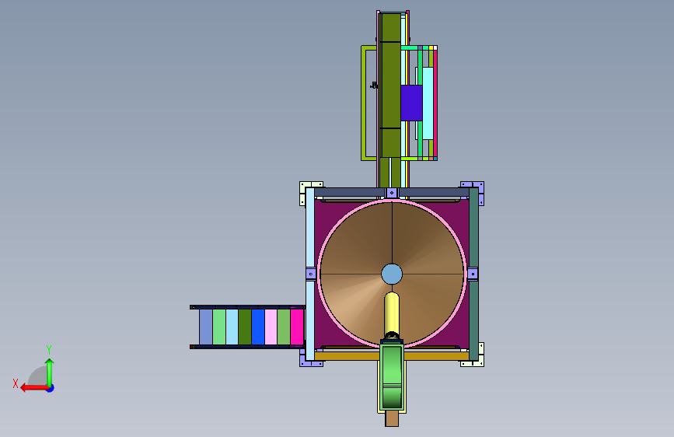Pick the light pink block on conveyor
Image resolution: width=674 pixels, height=437 pixels.
click(271, 327)
